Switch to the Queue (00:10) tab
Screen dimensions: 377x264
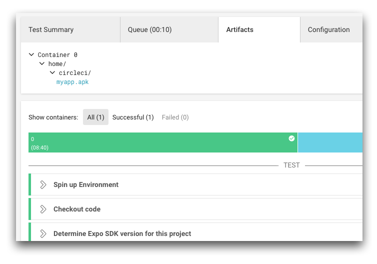pyautogui.click(x=169, y=29)
